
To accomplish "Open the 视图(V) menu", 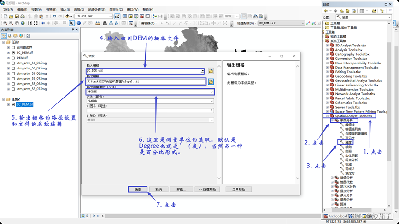I will pos(37,10).
